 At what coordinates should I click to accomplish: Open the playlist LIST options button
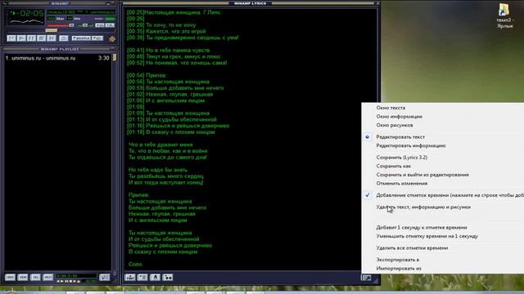click(x=105, y=278)
